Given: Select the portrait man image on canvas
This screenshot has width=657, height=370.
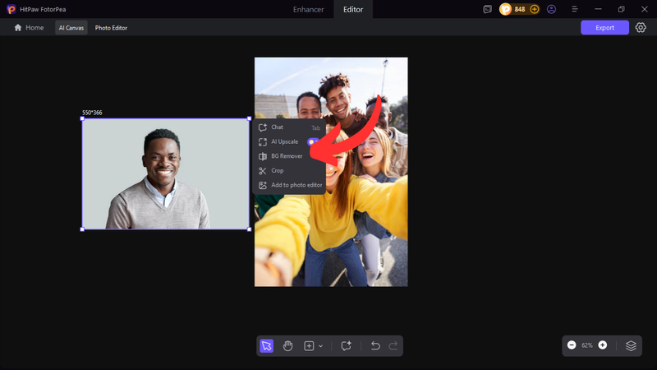Looking at the screenshot, I should click(166, 174).
